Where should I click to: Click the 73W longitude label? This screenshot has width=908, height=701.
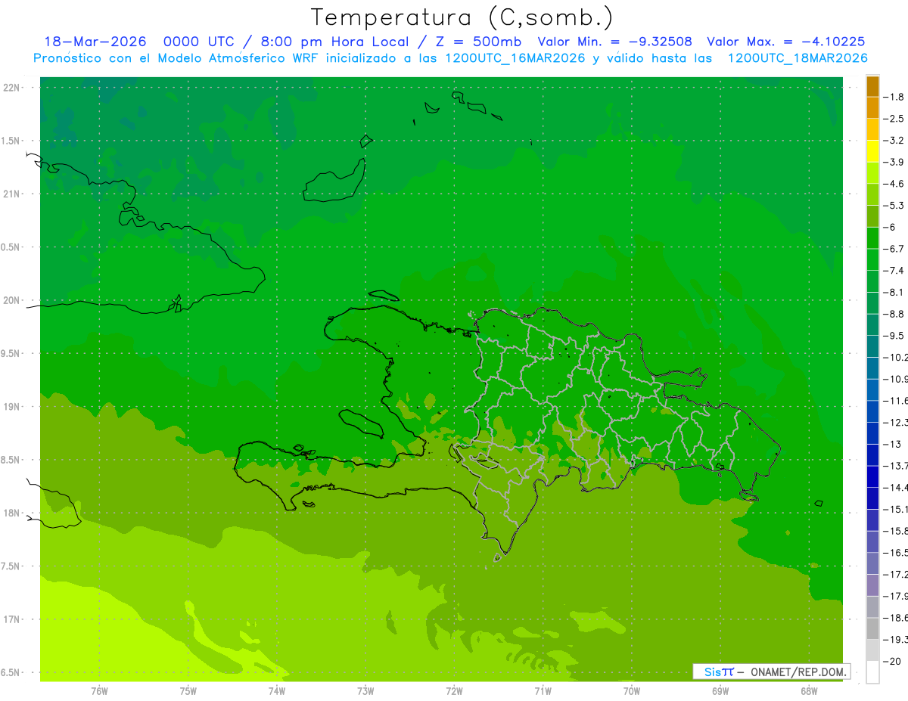tap(365, 691)
